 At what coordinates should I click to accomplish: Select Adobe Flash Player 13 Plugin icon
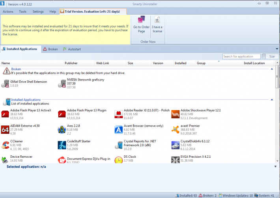point(62,114)
